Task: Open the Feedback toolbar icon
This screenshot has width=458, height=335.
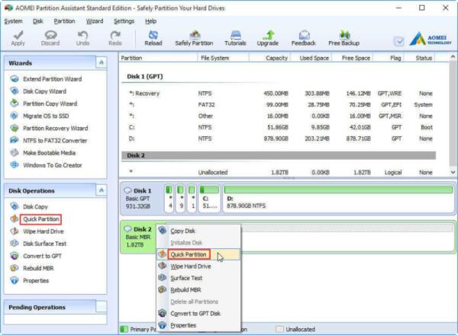Action: (x=303, y=38)
